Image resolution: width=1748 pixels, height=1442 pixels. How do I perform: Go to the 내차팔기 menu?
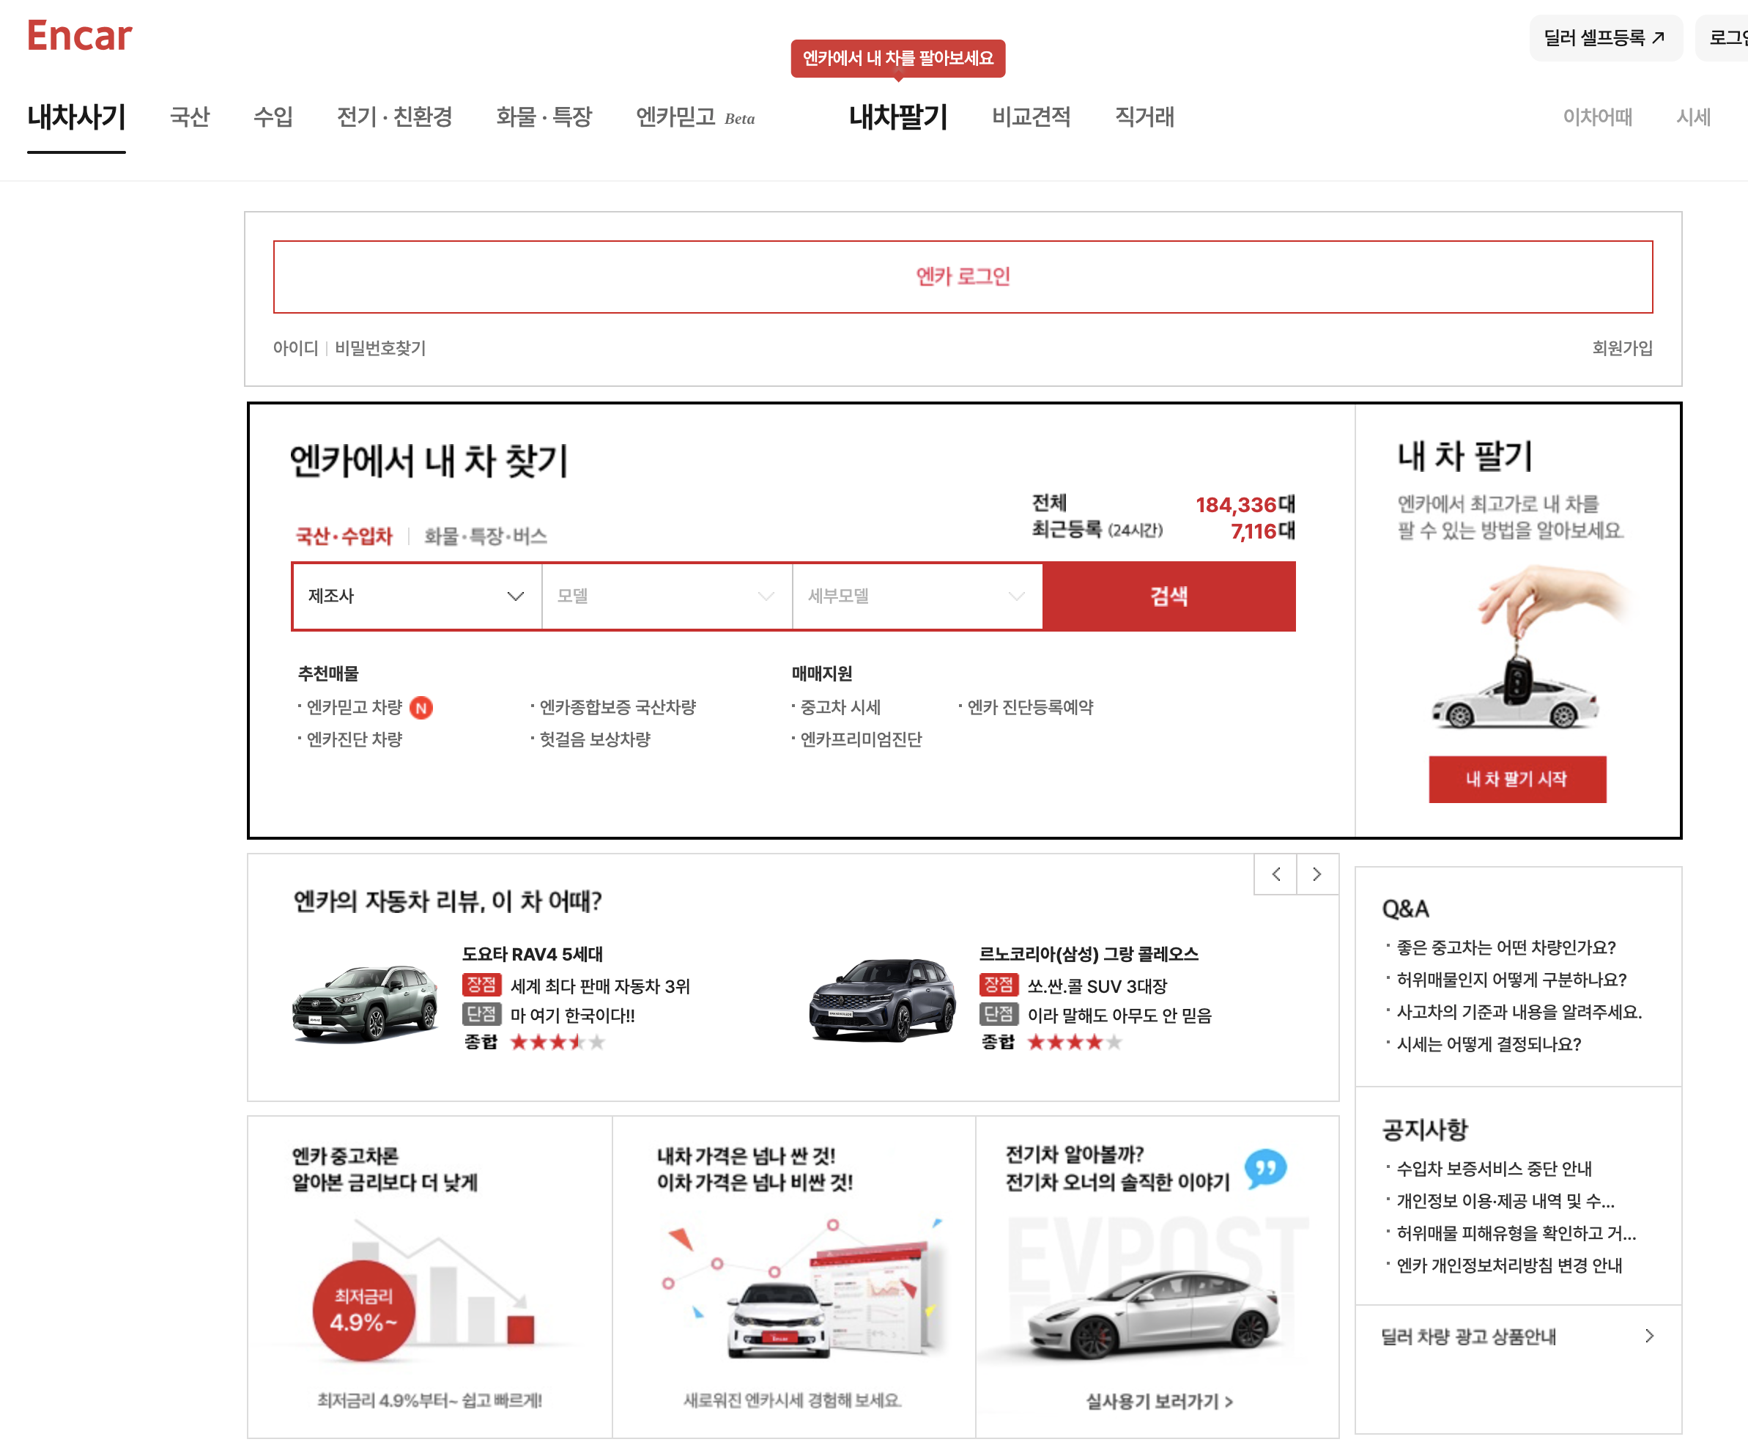point(897,117)
